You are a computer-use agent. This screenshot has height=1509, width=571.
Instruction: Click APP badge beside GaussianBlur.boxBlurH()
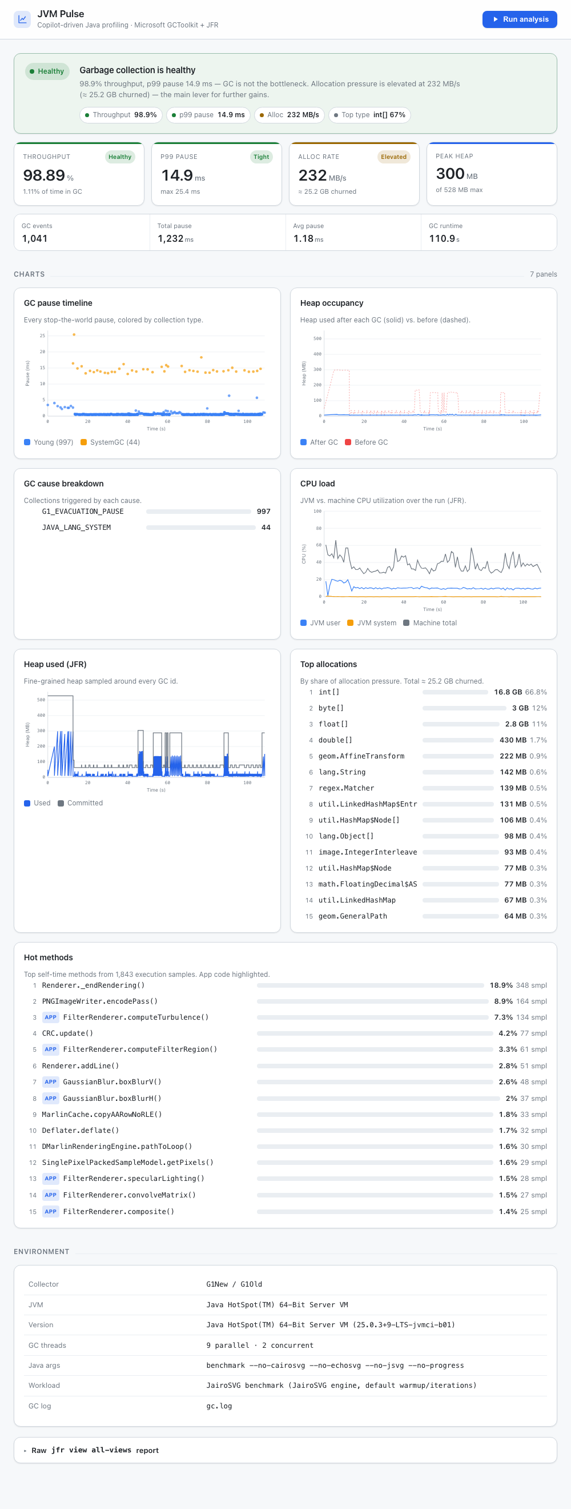(x=51, y=1099)
